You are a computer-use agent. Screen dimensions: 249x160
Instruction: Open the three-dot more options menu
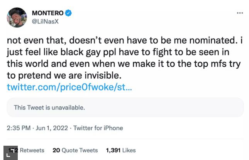click(x=240, y=13)
